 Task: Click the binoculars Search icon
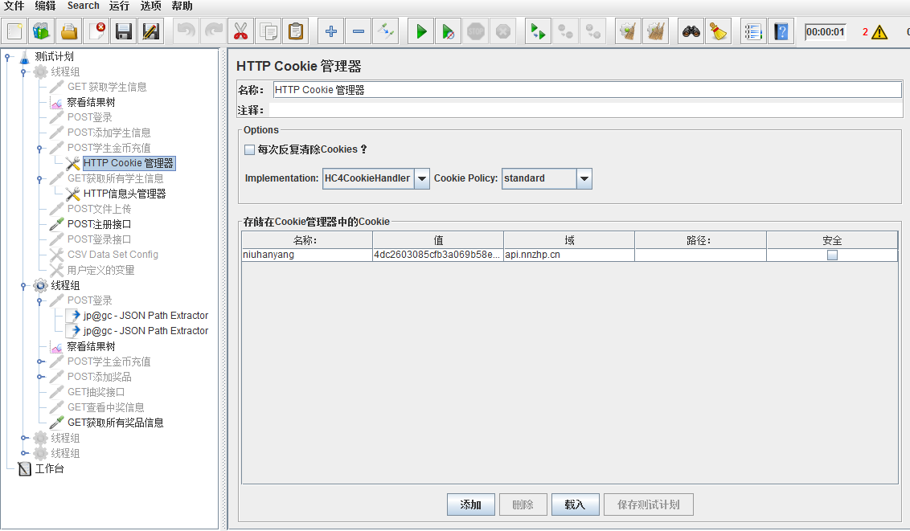click(691, 31)
